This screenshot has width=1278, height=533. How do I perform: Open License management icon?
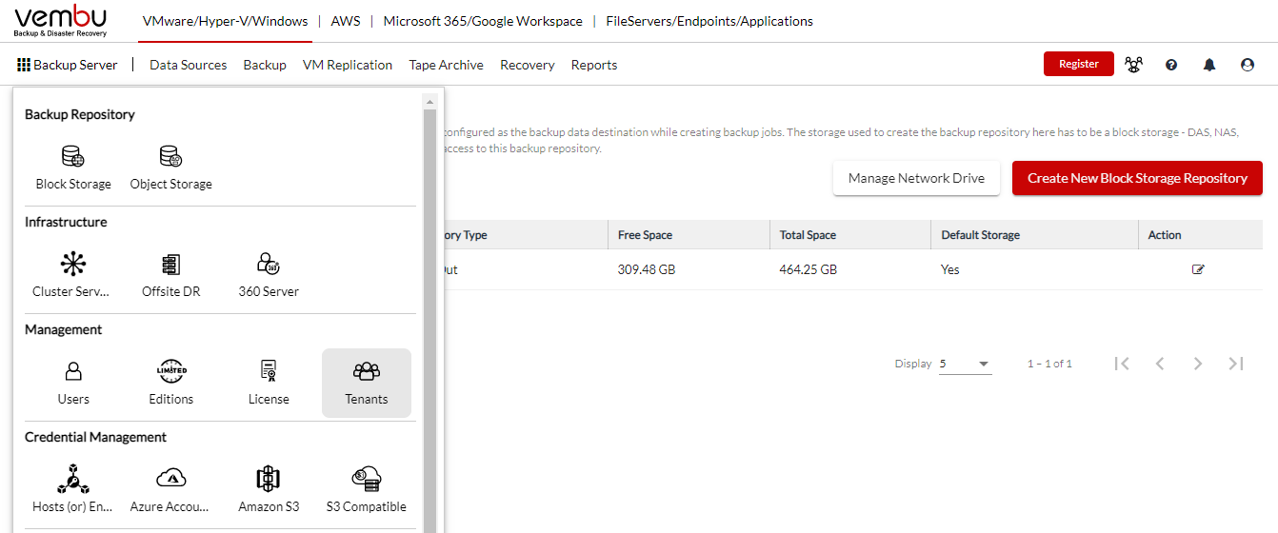(x=269, y=371)
